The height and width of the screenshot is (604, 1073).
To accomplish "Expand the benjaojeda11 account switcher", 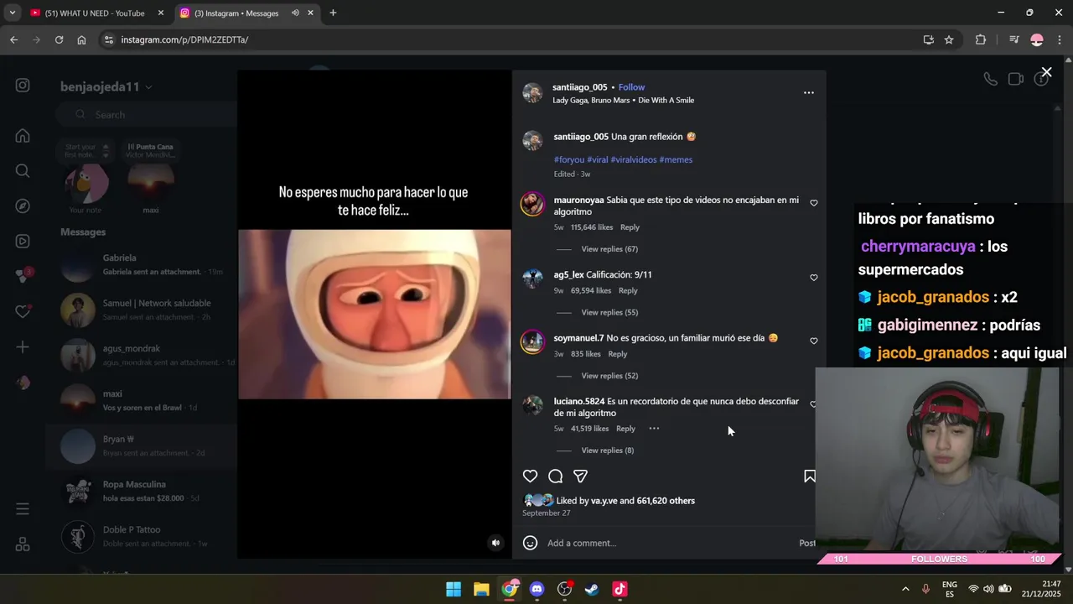I will (106, 87).
